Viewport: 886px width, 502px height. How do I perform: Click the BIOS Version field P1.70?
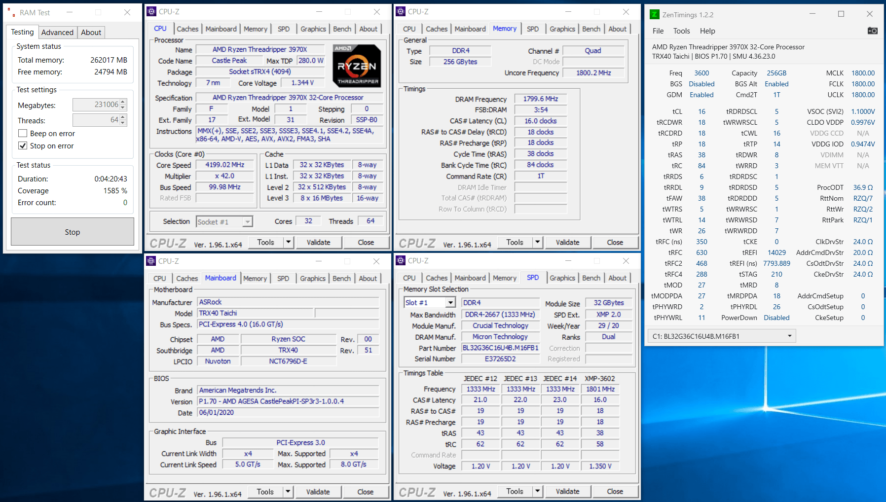click(x=288, y=401)
